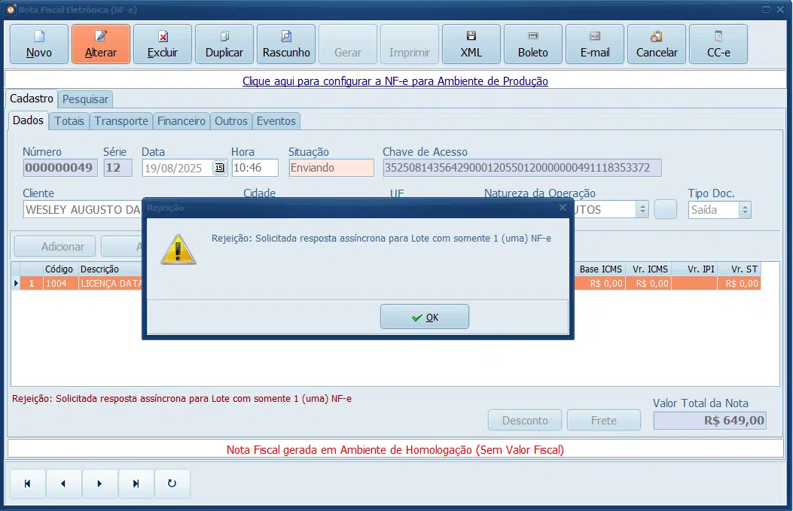Click the Cancelar invoice button
Image resolution: width=793 pixels, height=511 pixels.
(x=657, y=44)
